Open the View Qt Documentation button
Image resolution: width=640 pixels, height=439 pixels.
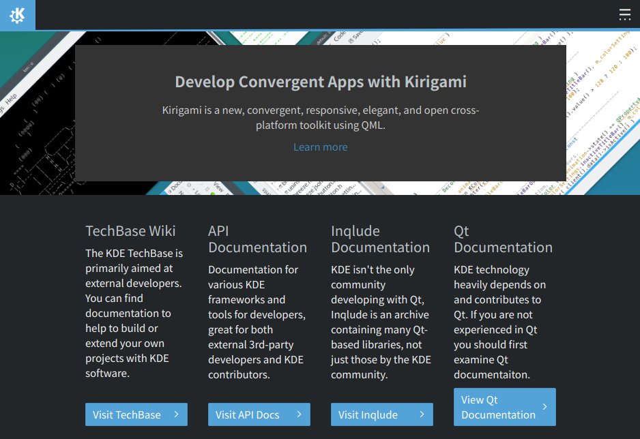pos(505,407)
